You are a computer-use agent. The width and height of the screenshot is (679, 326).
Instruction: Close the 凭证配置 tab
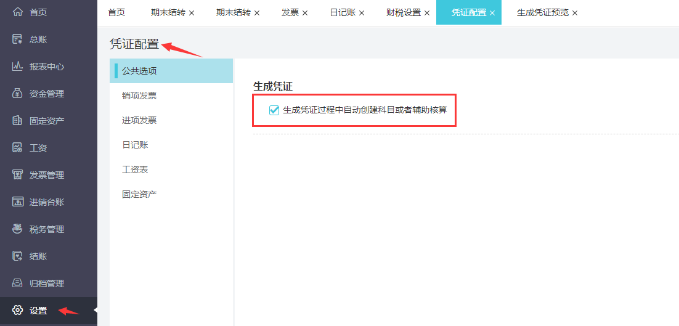pos(492,13)
